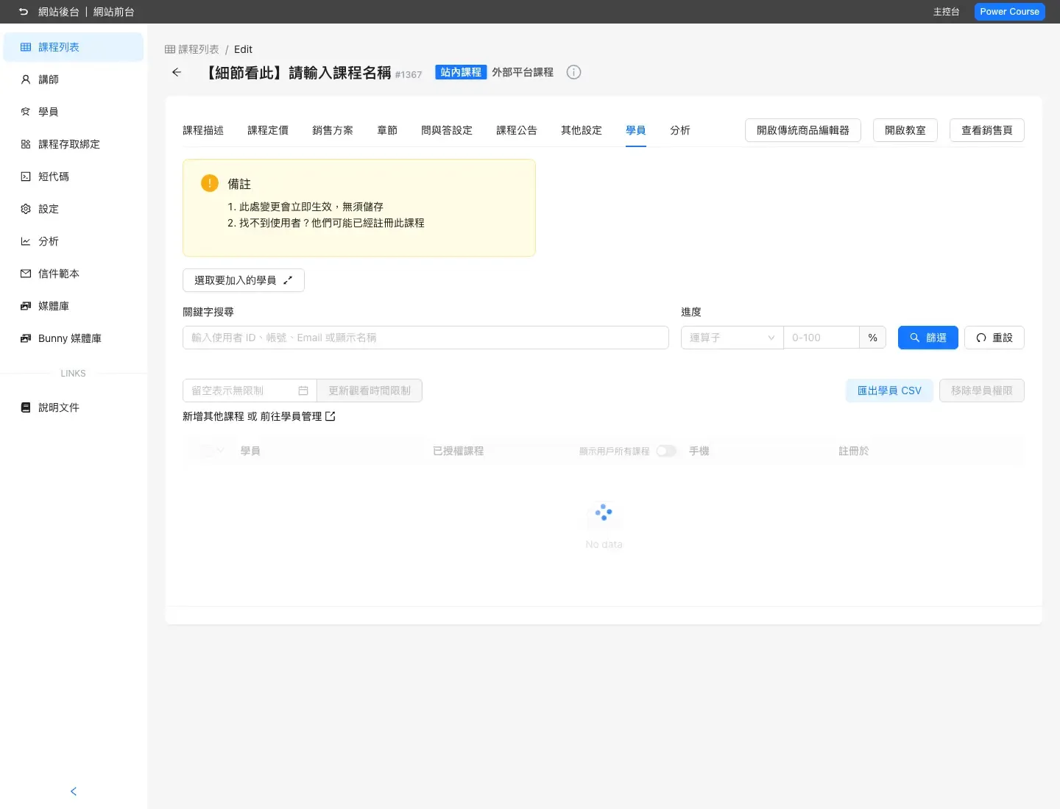Open the 分析 tab in course editor
The image size is (1060, 809).
coord(680,130)
